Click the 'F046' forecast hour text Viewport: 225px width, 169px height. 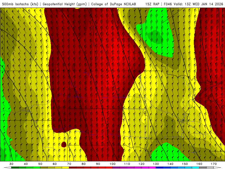(x=168, y=4)
